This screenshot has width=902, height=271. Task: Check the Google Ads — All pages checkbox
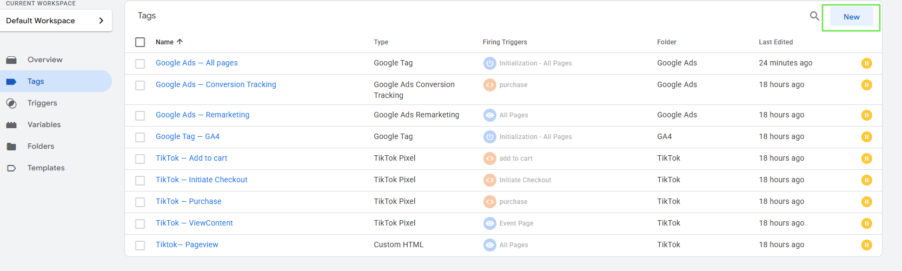click(140, 64)
